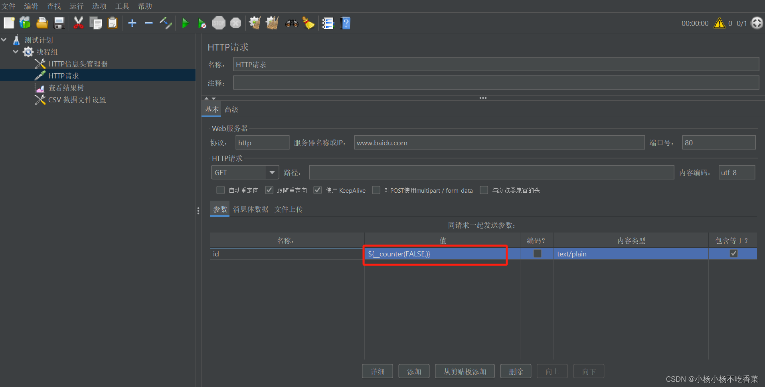Click the server name field www.baidu.com
This screenshot has width=765, height=387.
499,143
